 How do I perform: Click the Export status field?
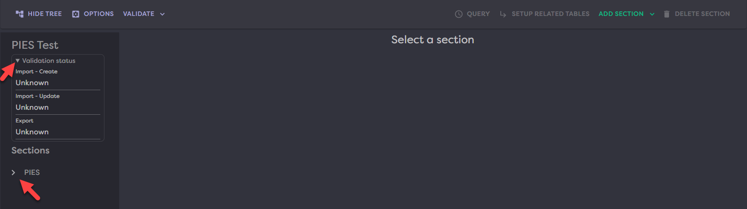coord(57,132)
